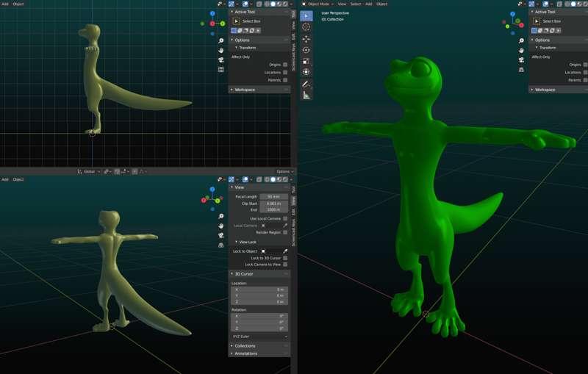
Task: Expand the Annotations panel
Action: (259, 353)
